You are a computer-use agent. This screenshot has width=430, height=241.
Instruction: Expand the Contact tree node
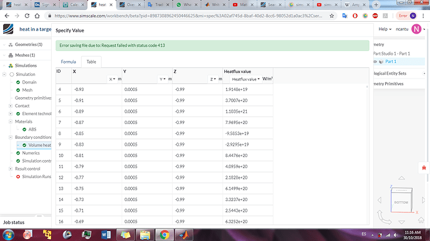[x=11, y=106]
